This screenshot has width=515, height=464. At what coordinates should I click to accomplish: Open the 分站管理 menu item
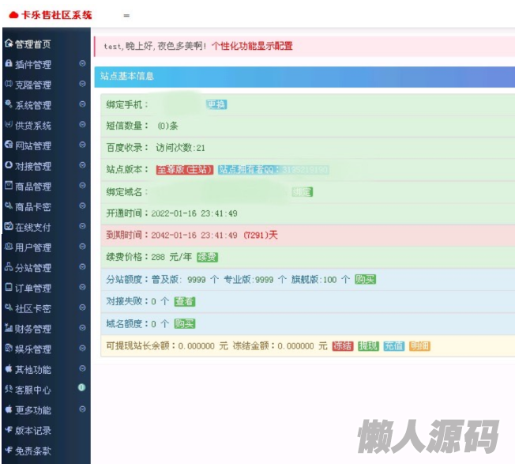click(x=46, y=267)
